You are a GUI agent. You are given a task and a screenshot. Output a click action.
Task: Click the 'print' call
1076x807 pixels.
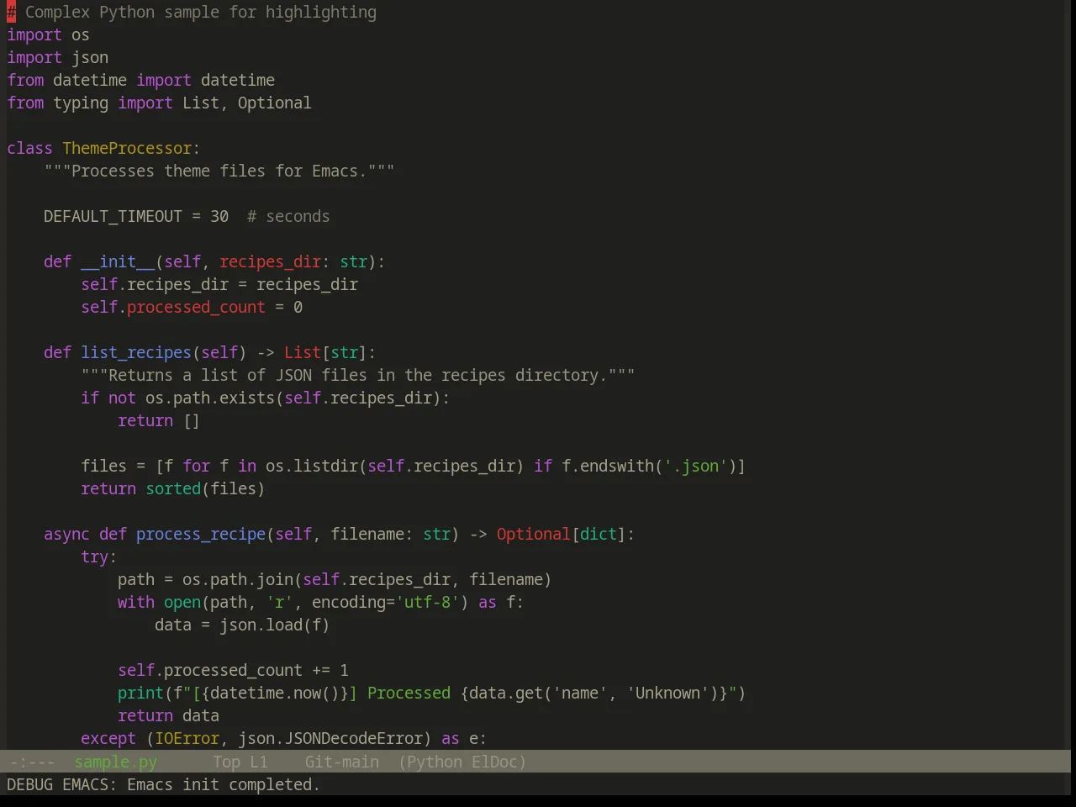(x=140, y=693)
